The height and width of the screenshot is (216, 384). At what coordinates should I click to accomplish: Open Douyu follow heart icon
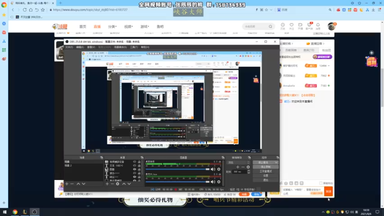(x=291, y=26)
